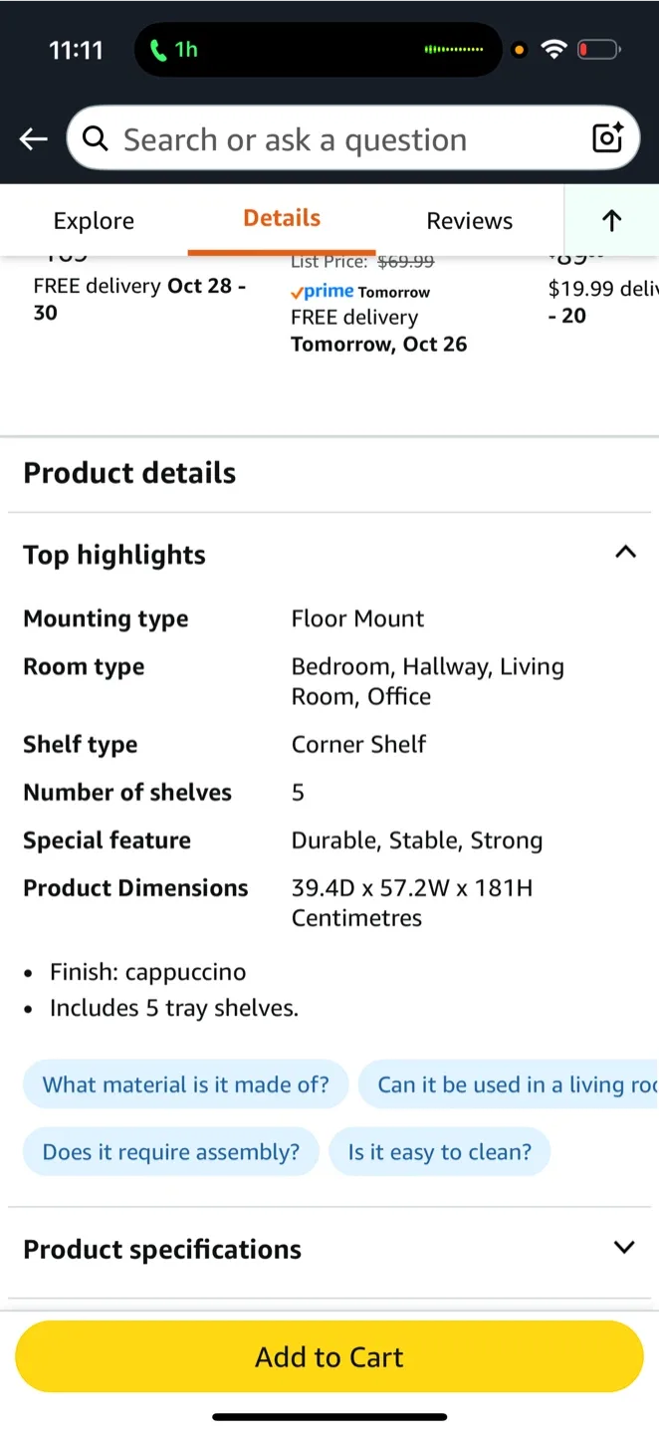The width and height of the screenshot is (659, 1434).
Task: Tap the Wi-Fi status icon
Action: tap(553, 49)
